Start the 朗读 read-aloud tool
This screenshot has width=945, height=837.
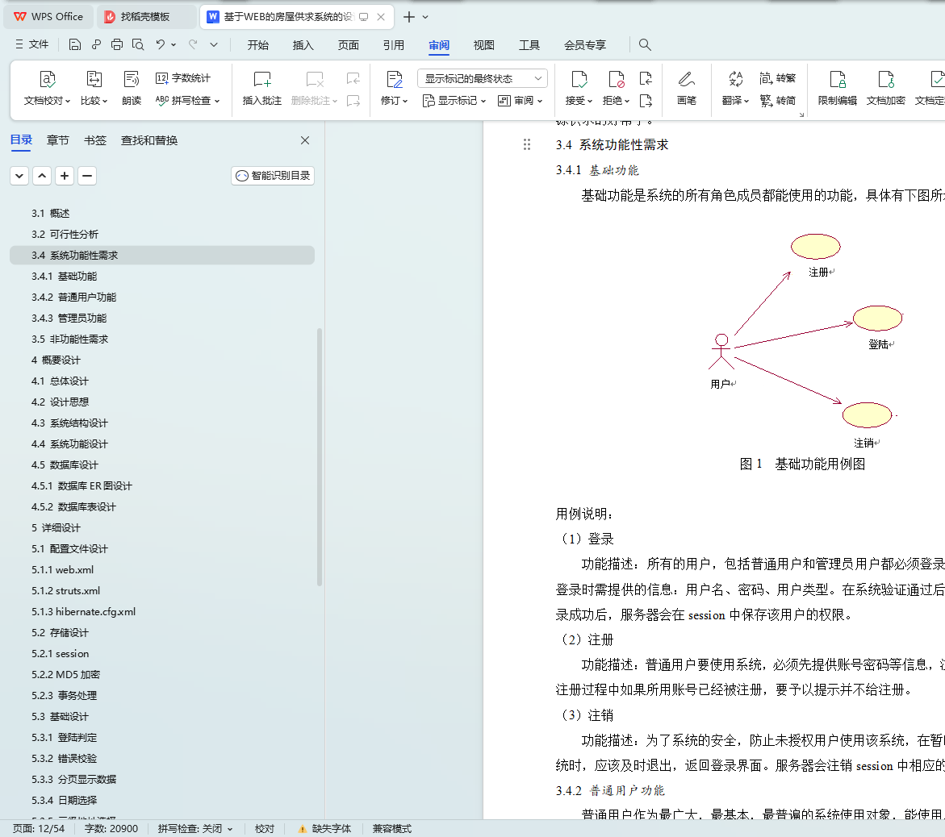(x=132, y=88)
